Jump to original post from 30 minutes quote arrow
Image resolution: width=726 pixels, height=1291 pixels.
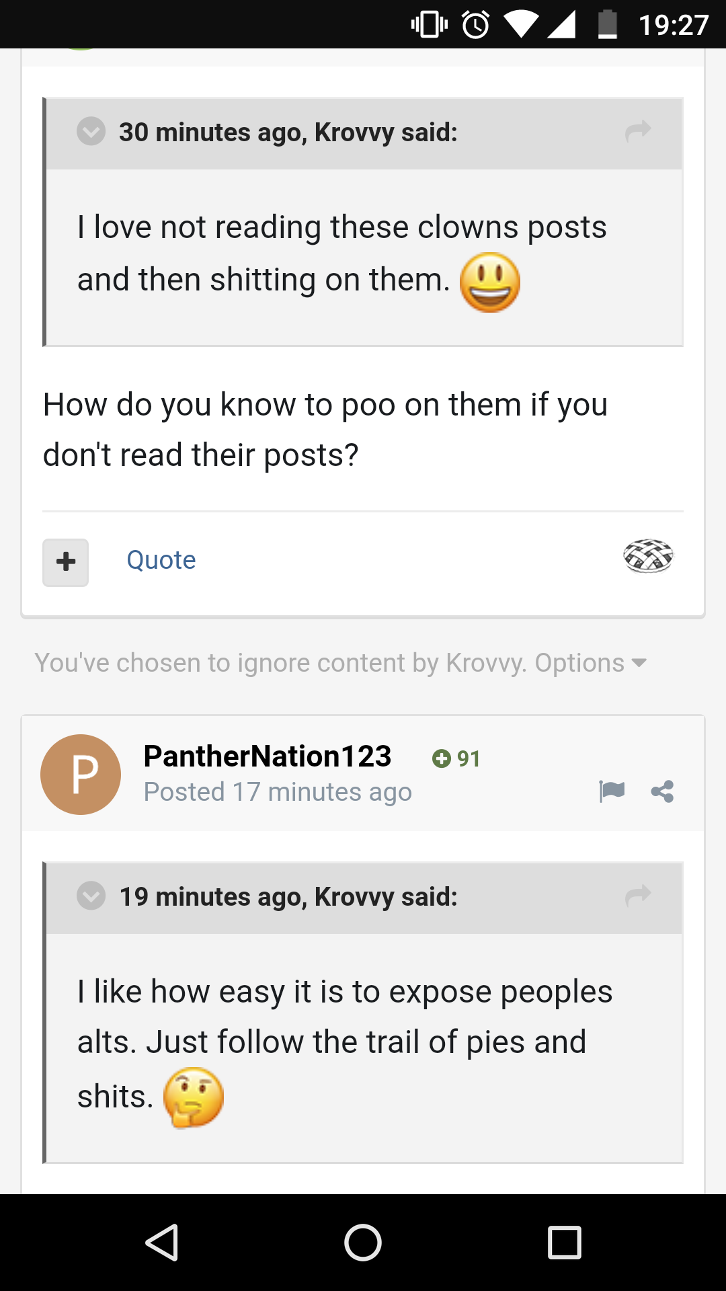tap(638, 130)
